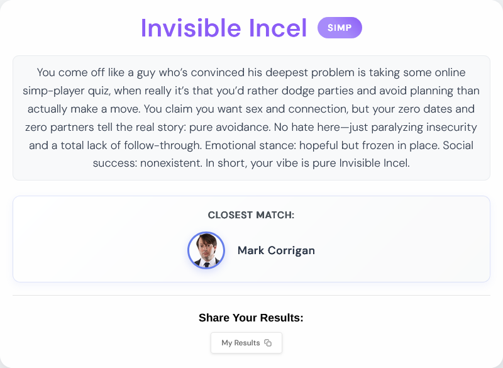Click the CLOSEST MATCH label
Viewport: 503px width, 368px height.
pyautogui.click(x=251, y=215)
